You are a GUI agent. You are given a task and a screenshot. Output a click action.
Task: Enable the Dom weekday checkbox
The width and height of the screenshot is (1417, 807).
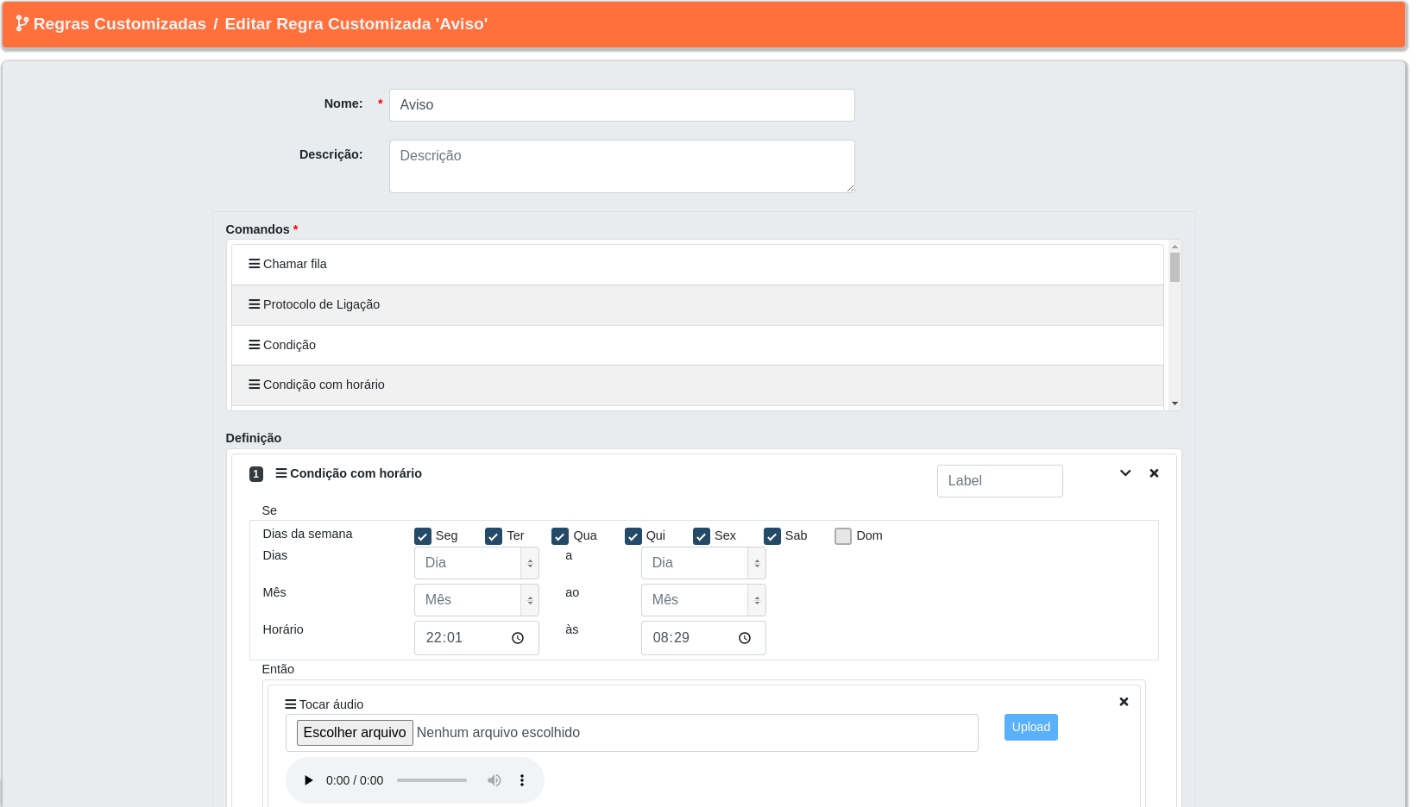tap(843, 536)
